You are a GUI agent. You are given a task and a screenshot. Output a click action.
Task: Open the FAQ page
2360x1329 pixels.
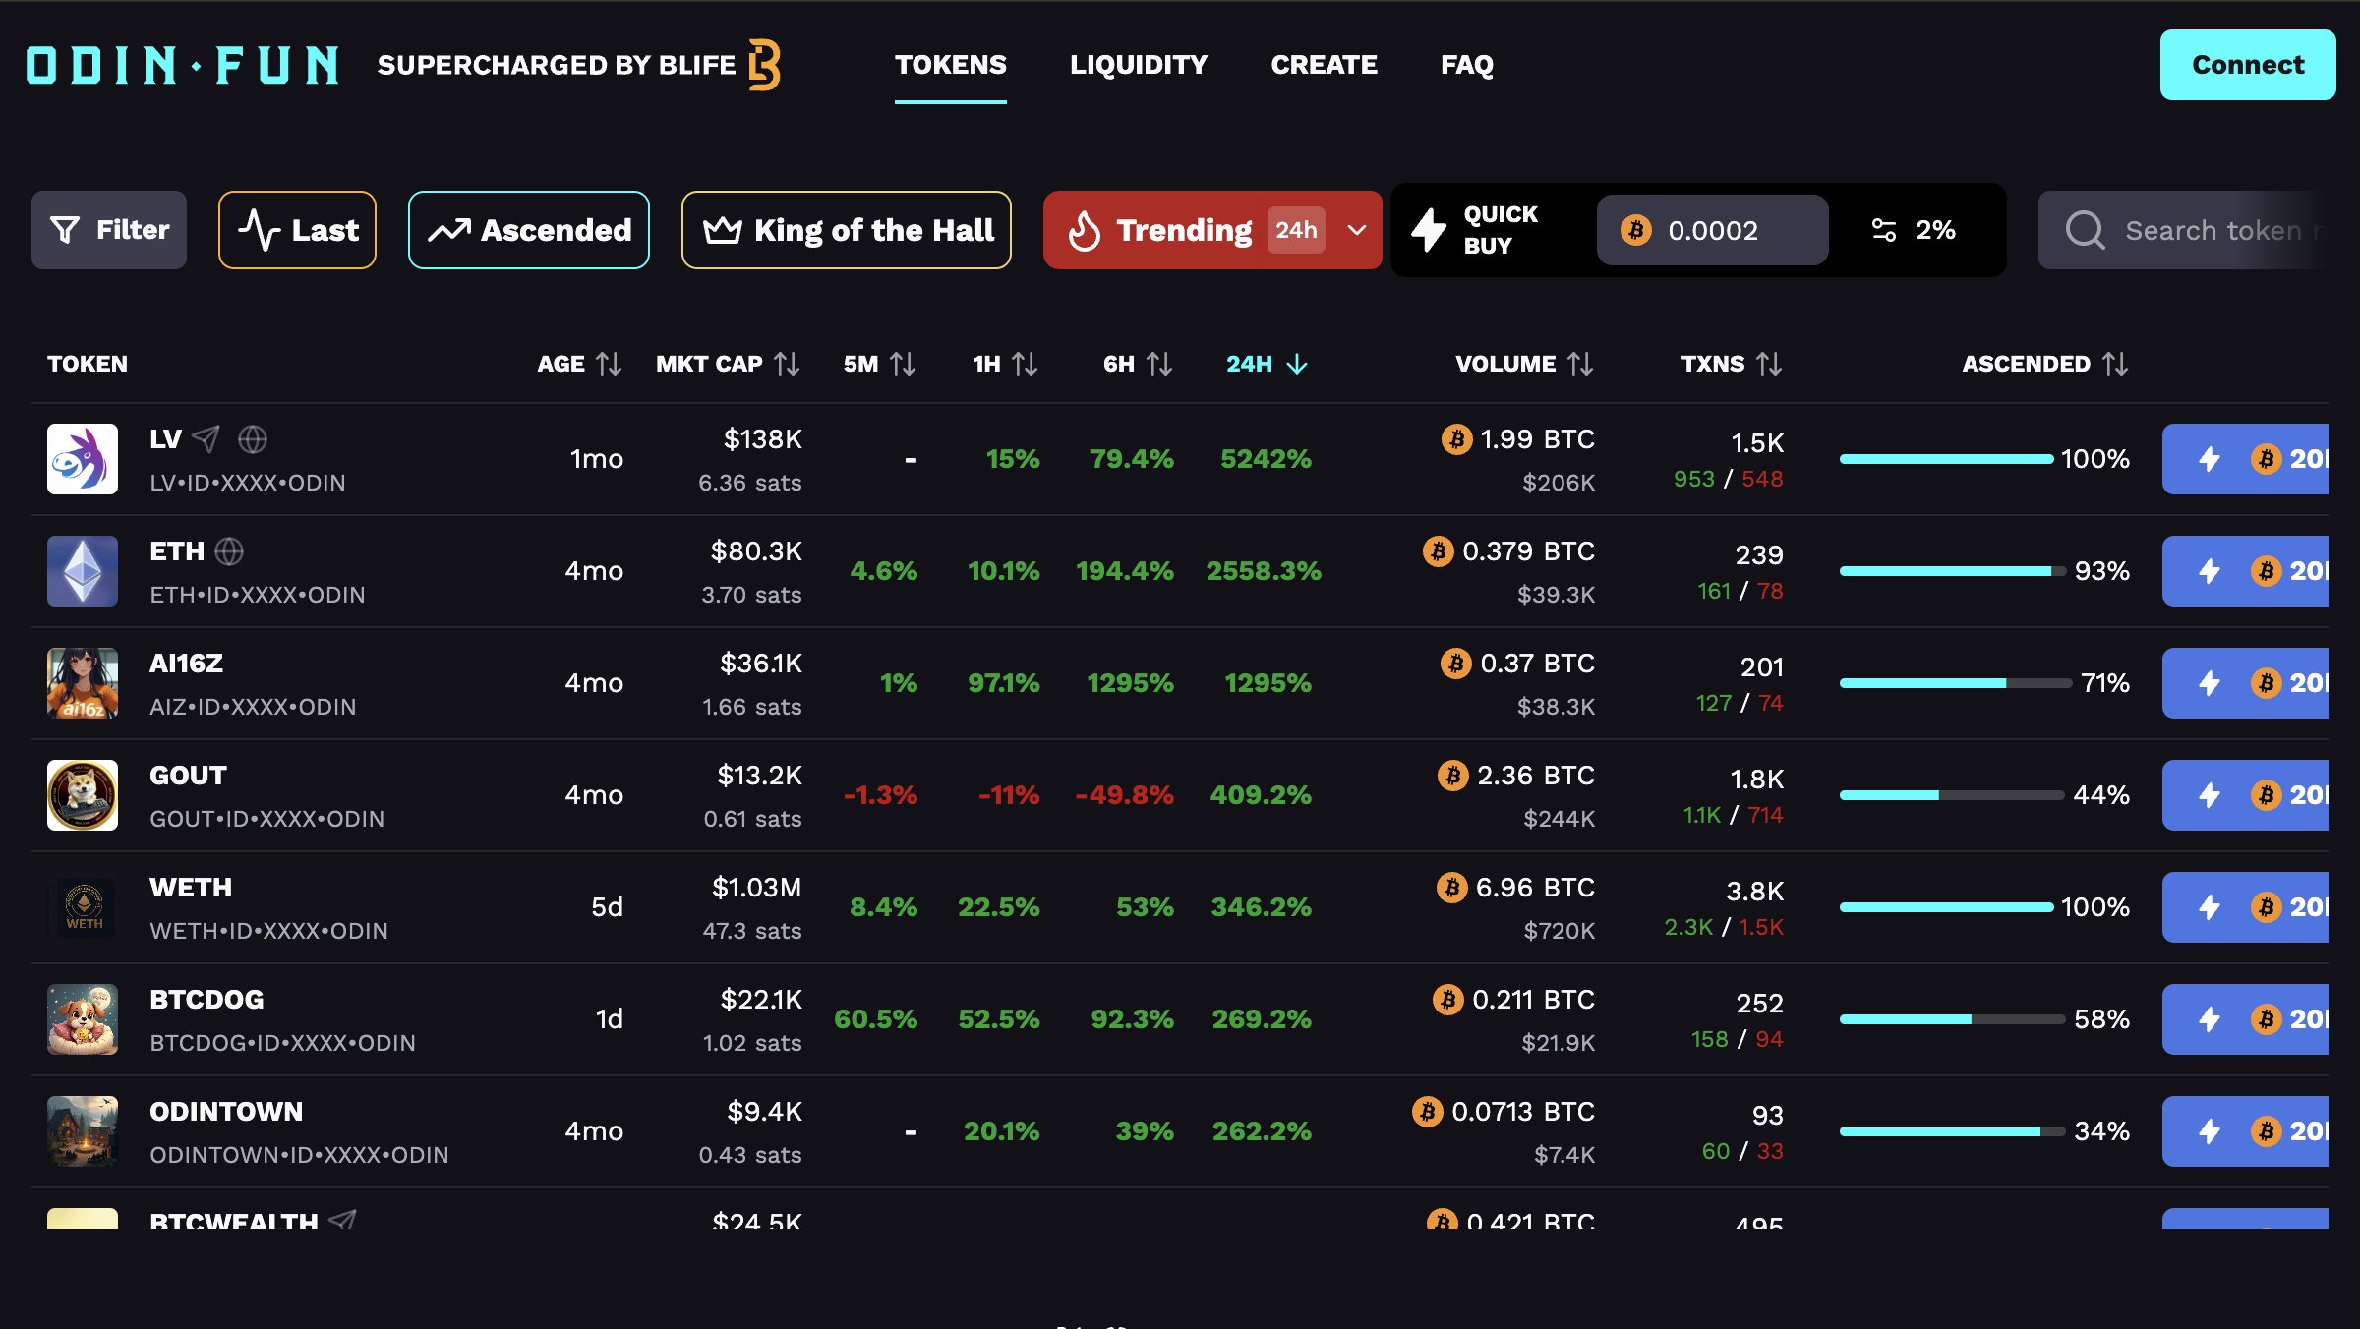[1468, 65]
